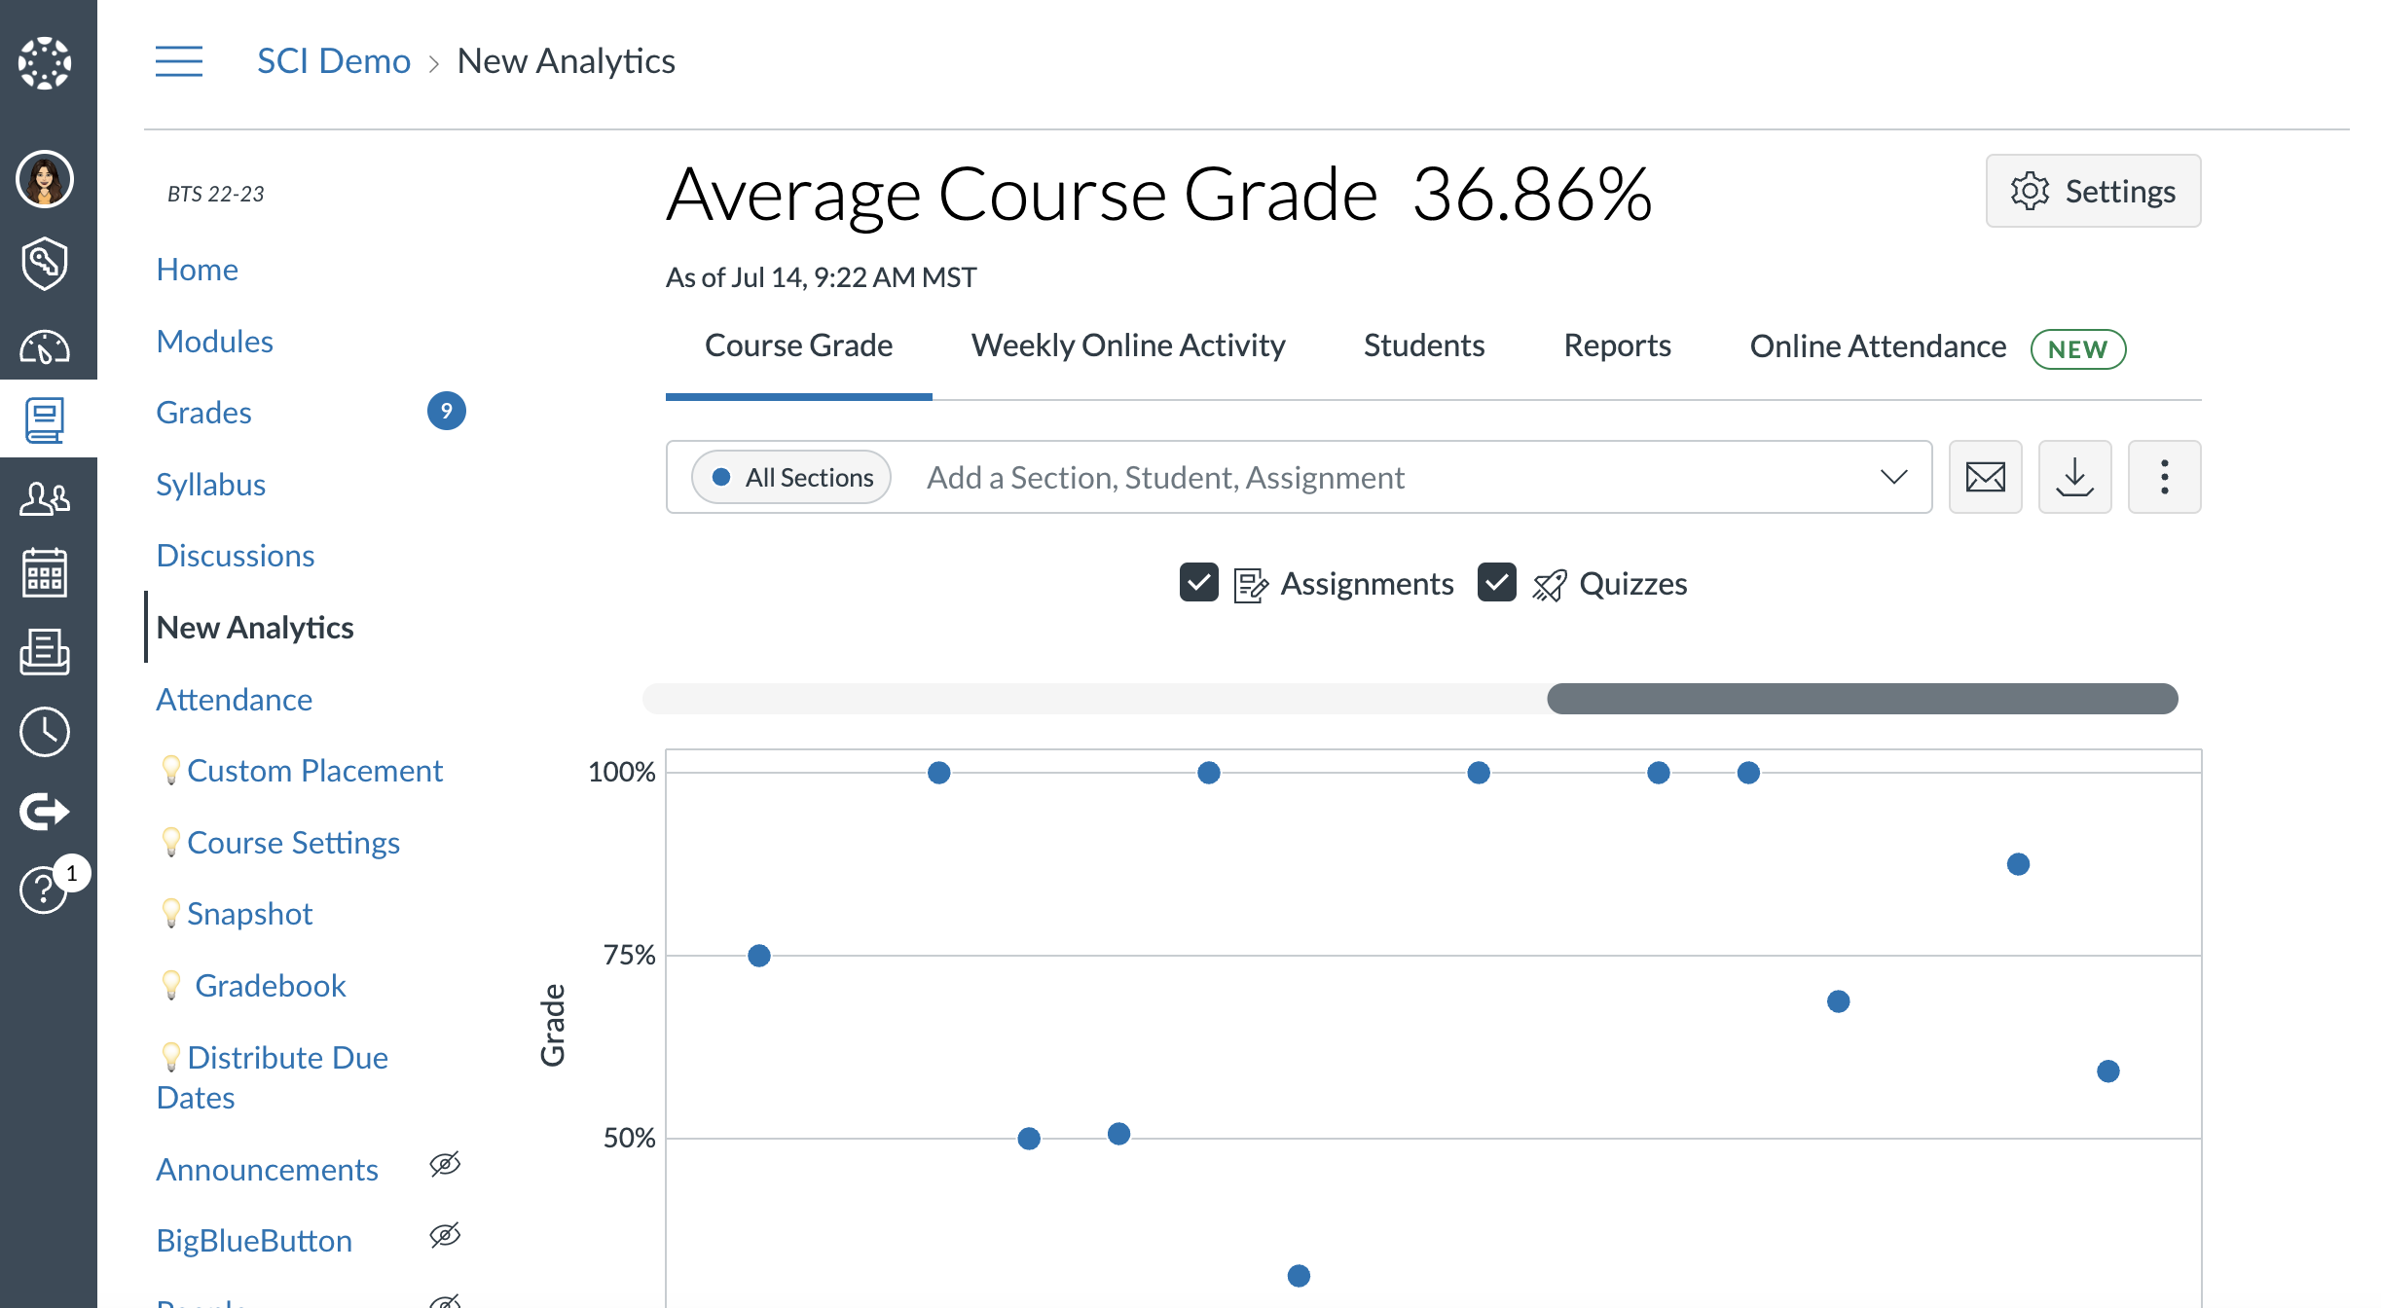Open the History clock icon
The width and height of the screenshot is (2381, 1308).
tap(45, 732)
